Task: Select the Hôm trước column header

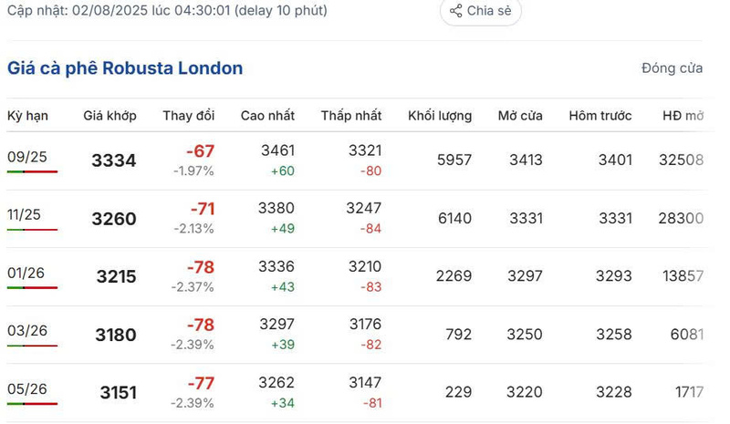Action: (600, 116)
